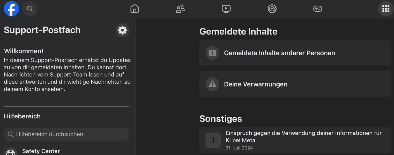Open the nine-dot apps menu
Image resolution: width=394 pixels, height=155 pixels.
[x=386, y=9]
